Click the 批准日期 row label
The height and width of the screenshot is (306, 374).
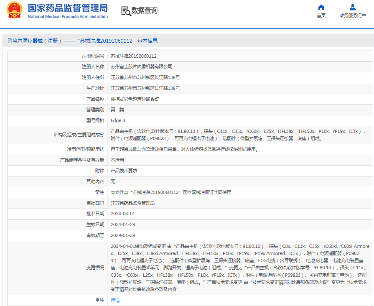pos(95,214)
